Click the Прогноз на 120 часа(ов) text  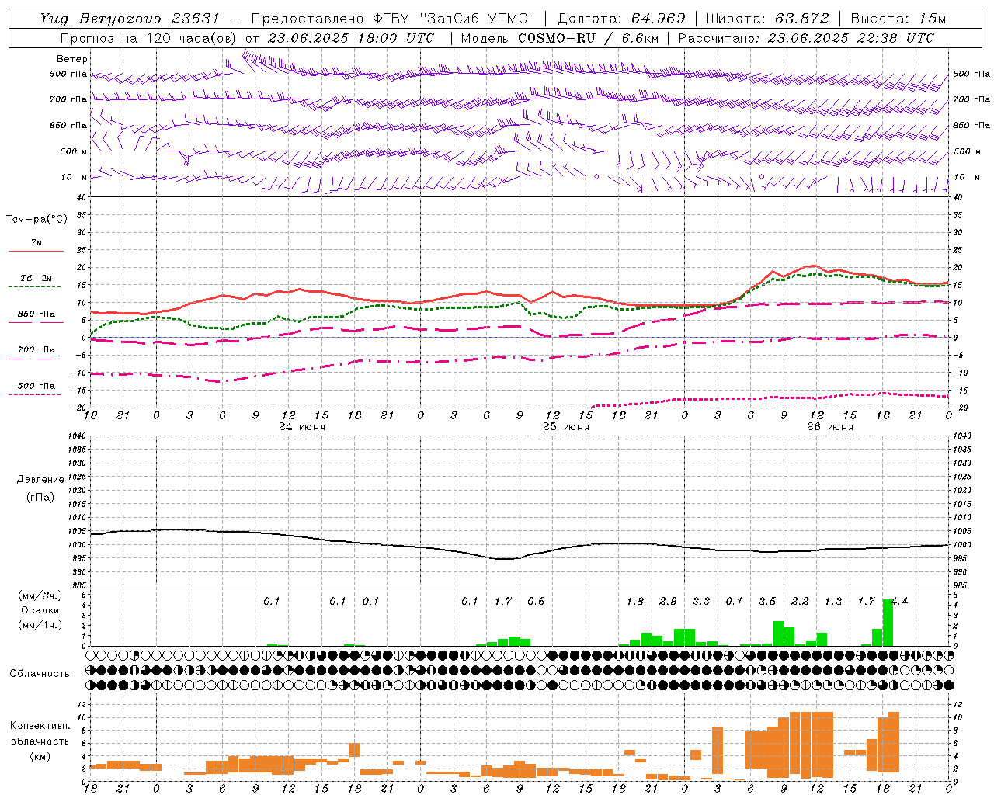pyautogui.click(x=149, y=38)
